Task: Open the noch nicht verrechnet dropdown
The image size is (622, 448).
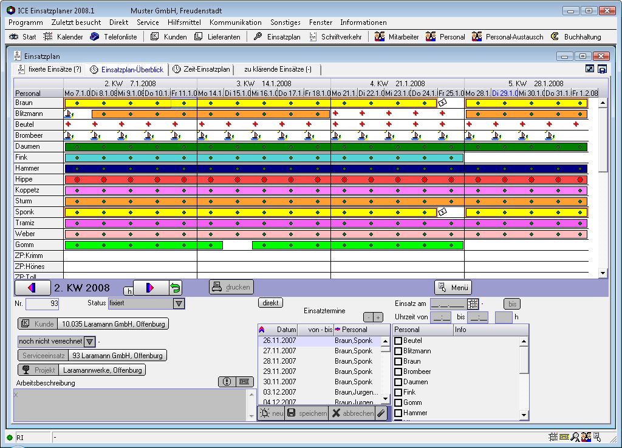Action: click(89, 342)
